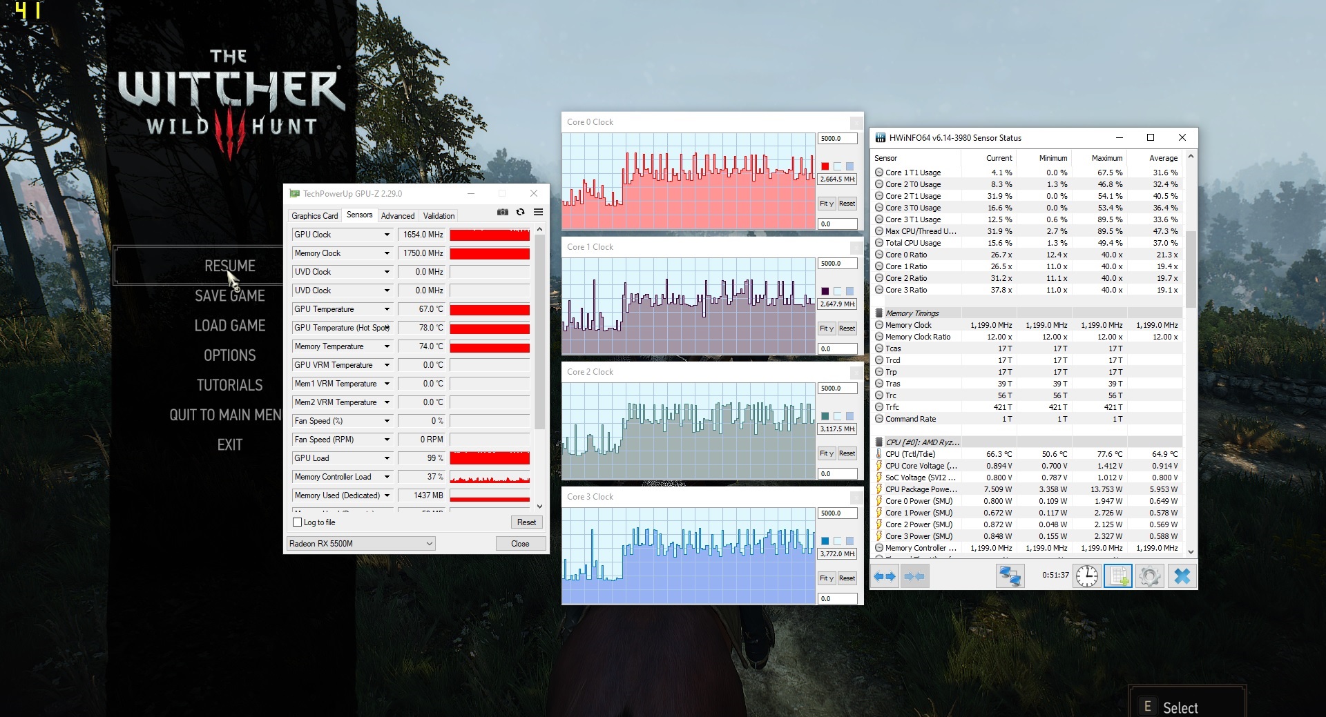1326x717 pixels.
Task: Click the thermometer icon beside CPU (Tctl/Tdie)
Action: 879,454
